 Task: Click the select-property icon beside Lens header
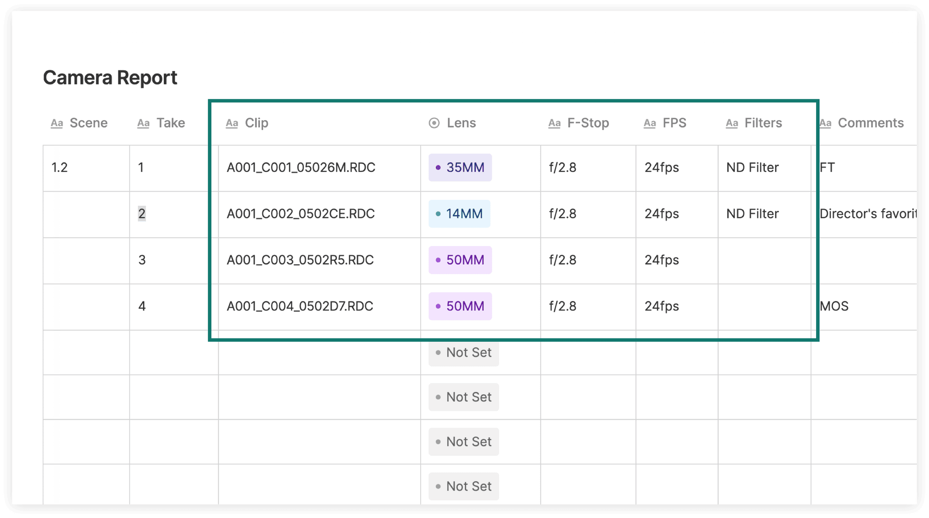434,123
